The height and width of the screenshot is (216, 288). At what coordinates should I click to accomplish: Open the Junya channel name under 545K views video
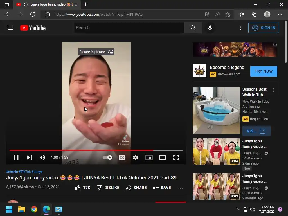pyautogui.click(x=252, y=153)
